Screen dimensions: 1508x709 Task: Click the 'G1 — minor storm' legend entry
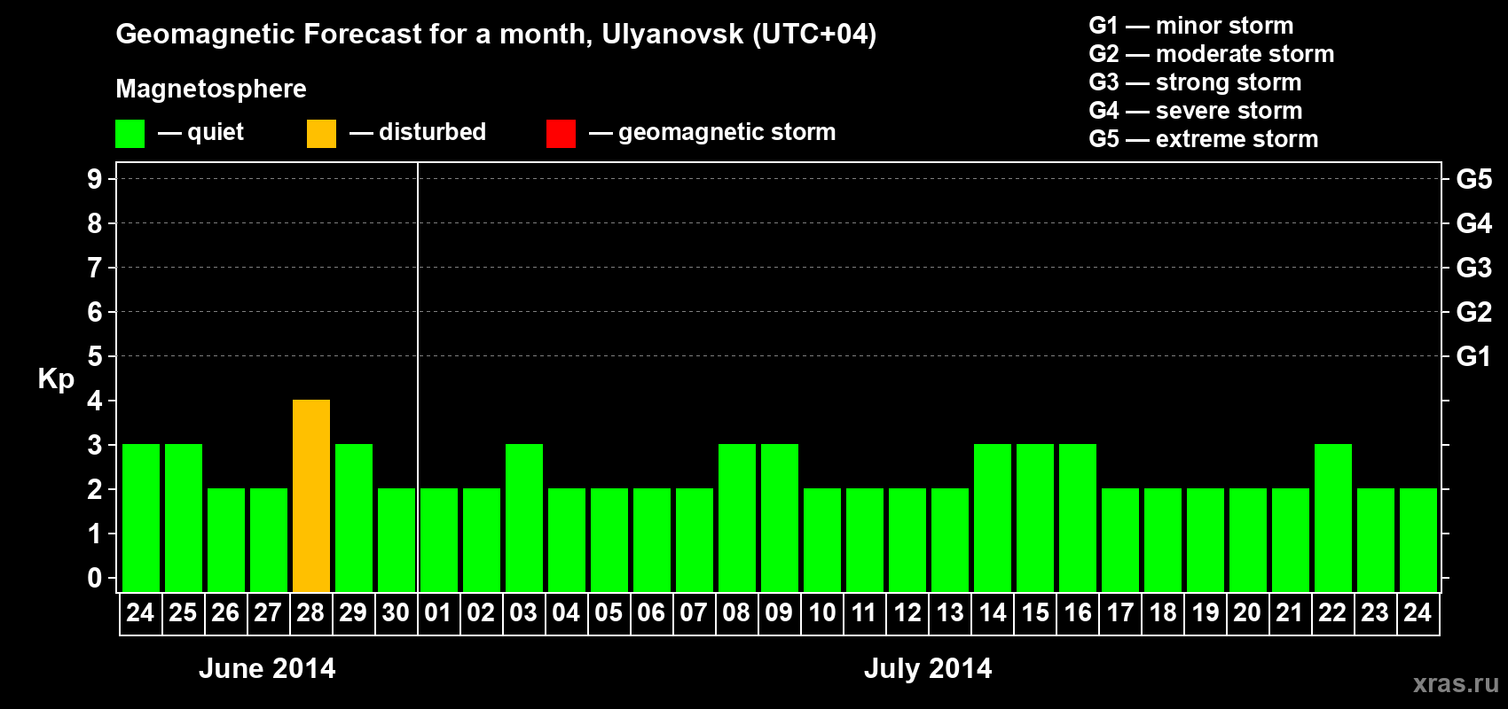coord(1191,26)
